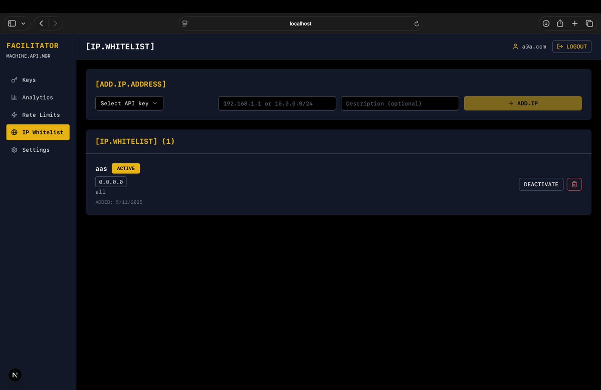Screen dimensions: 601x390
Task: Click the browser back arrow
Action: [41, 24]
